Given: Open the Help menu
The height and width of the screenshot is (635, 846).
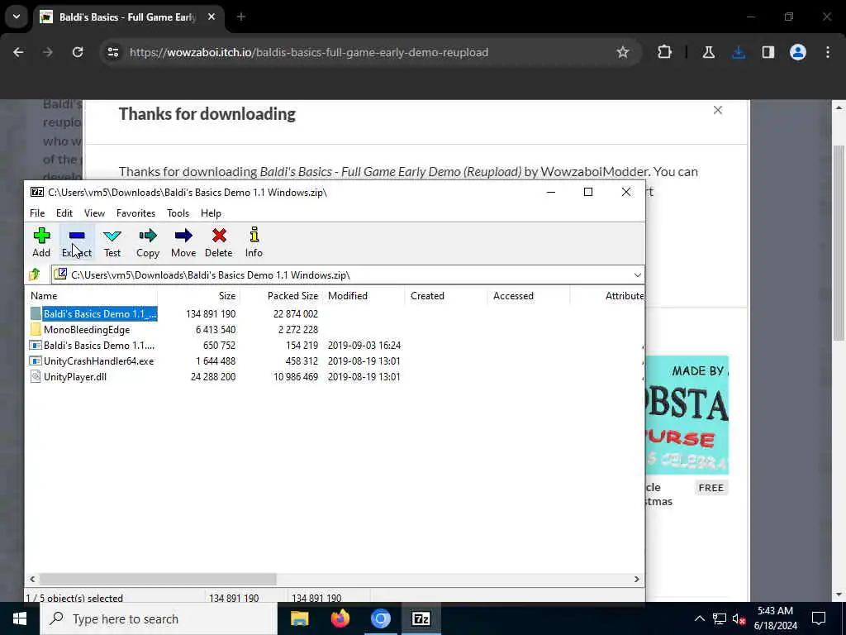Looking at the screenshot, I should tap(211, 212).
